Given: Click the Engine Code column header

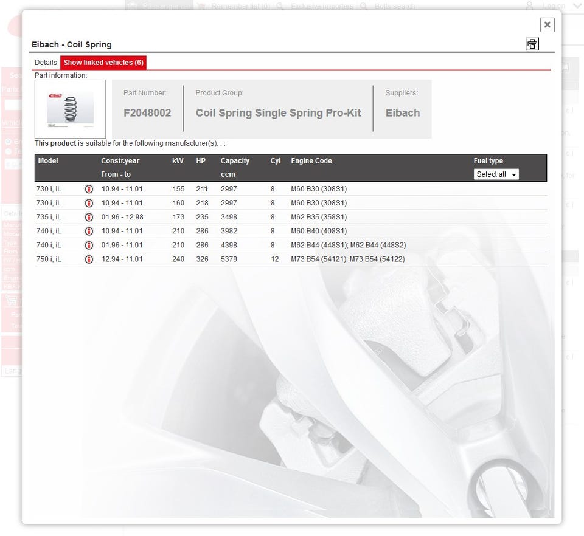Looking at the screenshot, I should tap(311, 160).
